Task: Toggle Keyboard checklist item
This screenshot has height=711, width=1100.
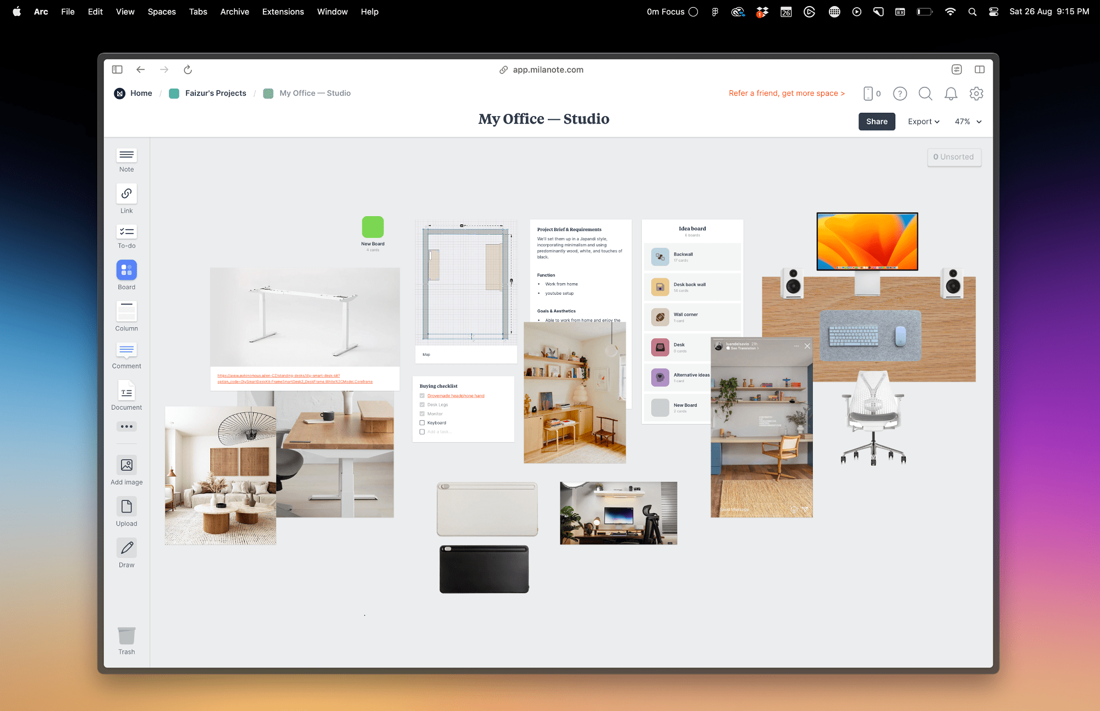Action: coord(422,423)
